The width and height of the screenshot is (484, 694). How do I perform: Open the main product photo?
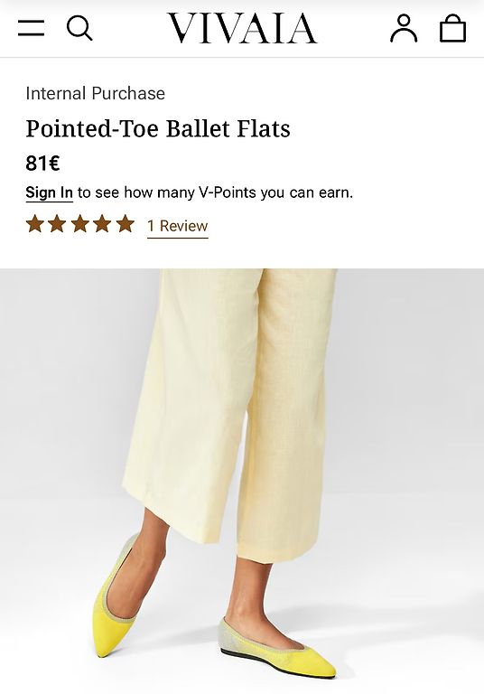(x=242, y=481)
